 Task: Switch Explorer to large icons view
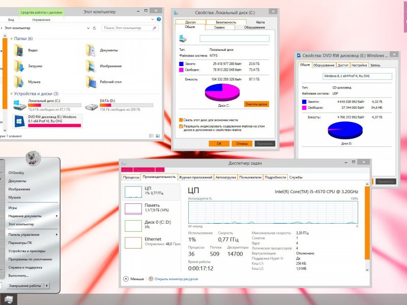[x=158, y=136]
